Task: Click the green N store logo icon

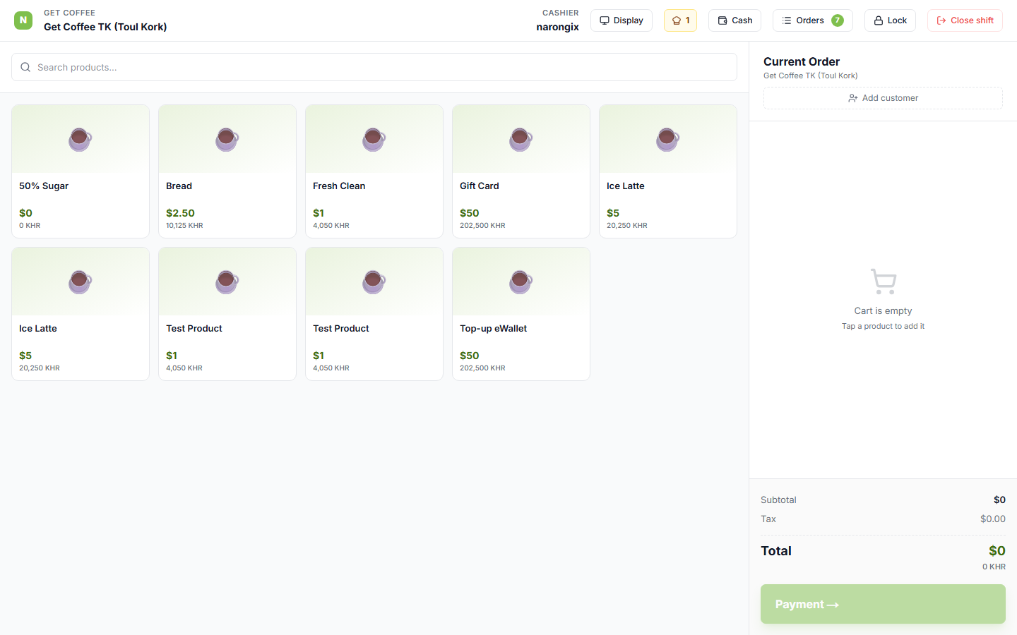Action: (23, 20)
